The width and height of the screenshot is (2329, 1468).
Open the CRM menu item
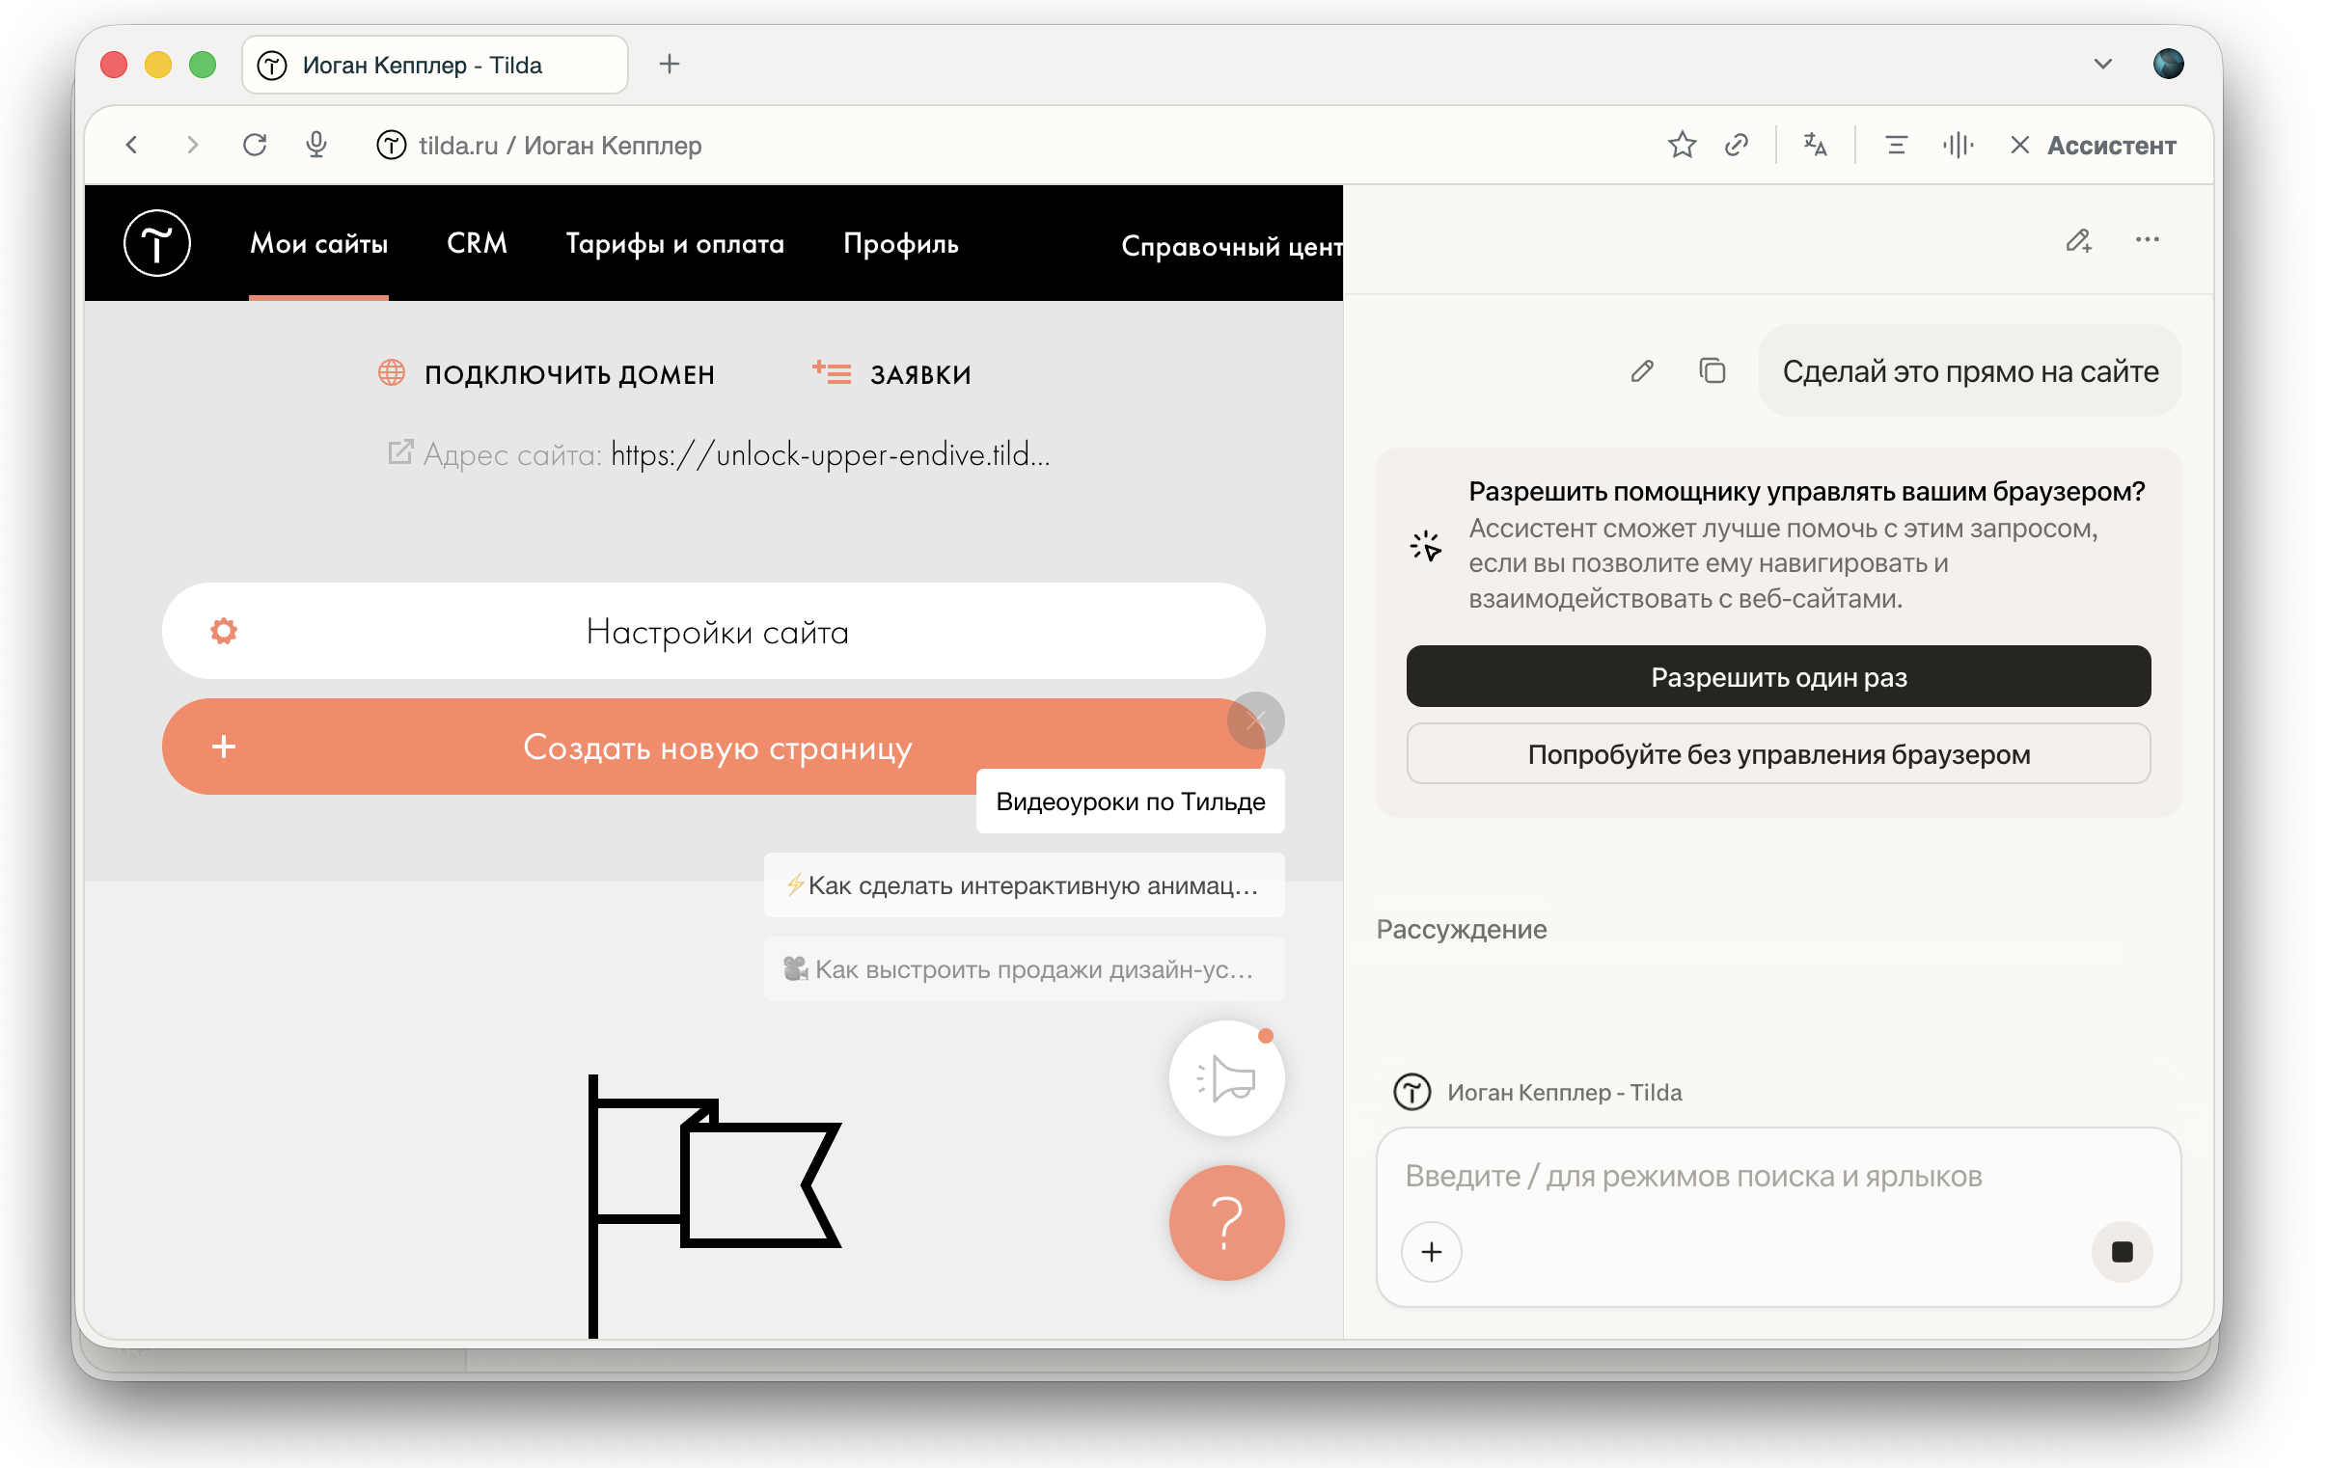[x=477, y=243]
